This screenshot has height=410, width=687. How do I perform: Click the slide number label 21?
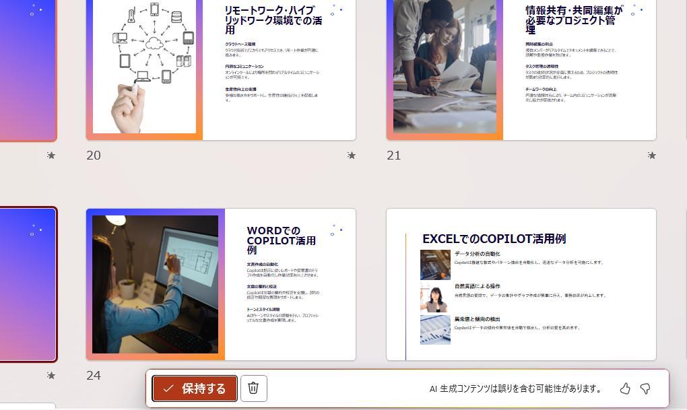394,156
